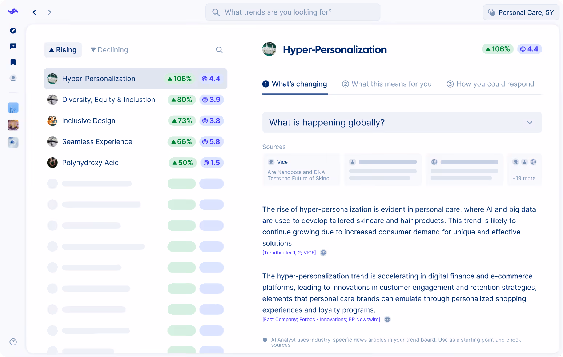Click the 4.4 score badge in list

[x=211, y=79]
